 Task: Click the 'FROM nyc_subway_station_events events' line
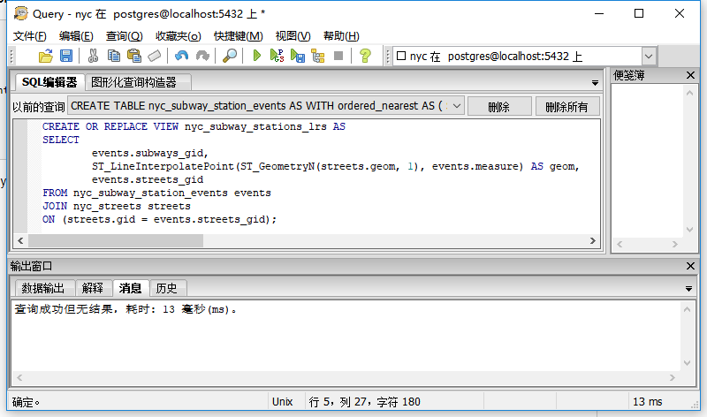click(156, 193)
